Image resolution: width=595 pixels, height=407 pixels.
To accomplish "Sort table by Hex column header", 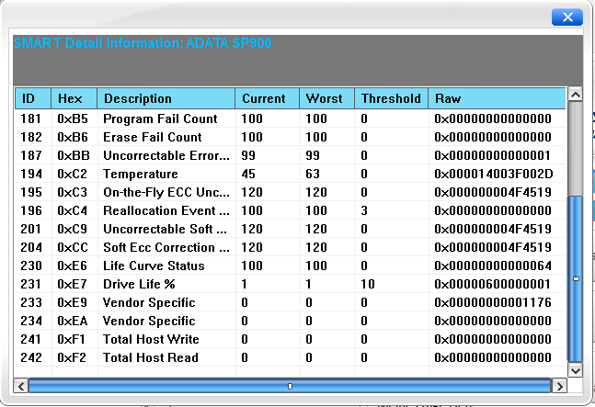I will 74,98.
